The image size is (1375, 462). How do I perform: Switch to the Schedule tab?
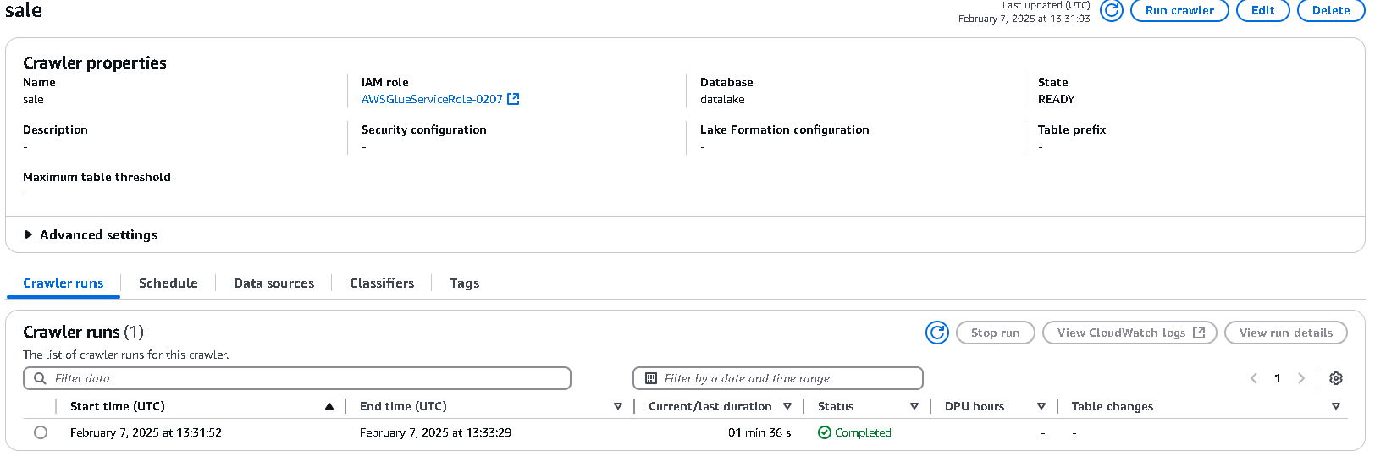point(168,283)
